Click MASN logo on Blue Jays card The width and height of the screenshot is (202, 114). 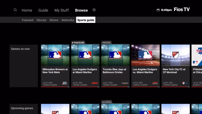point(125,83)
